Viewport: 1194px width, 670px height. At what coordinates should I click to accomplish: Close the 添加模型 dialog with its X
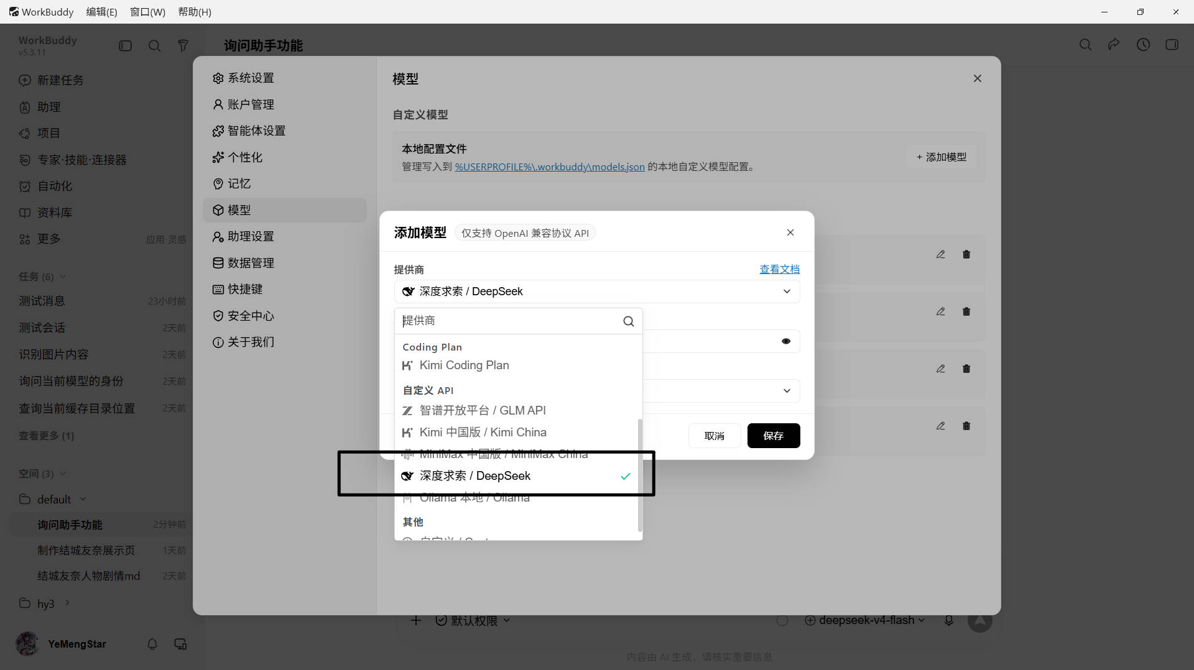click(x=790, y=232)
